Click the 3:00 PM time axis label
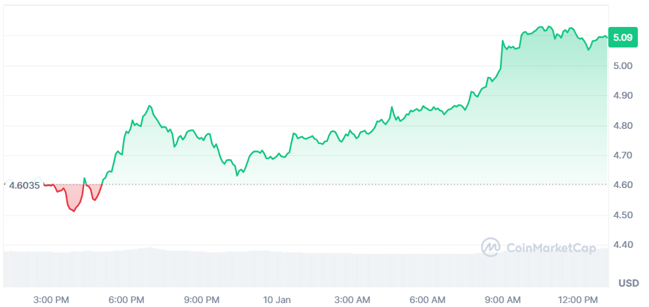The image size is (649, 307). [51, 300]
